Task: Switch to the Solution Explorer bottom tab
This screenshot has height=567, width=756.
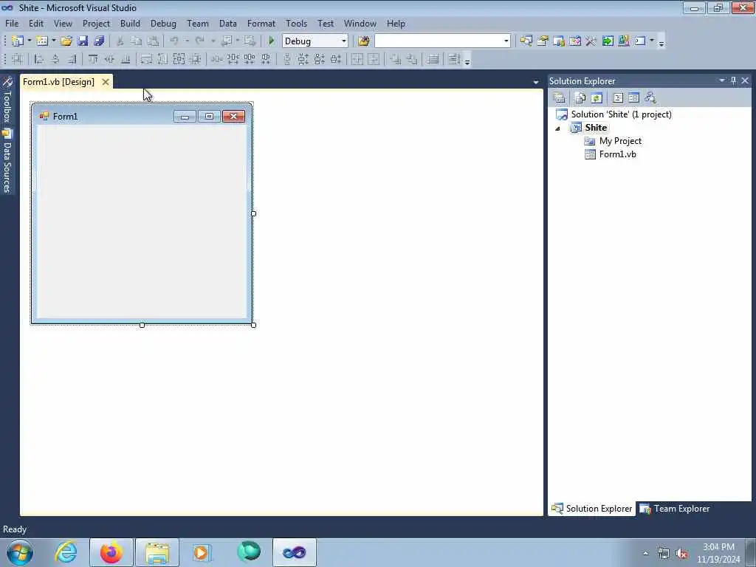Action: (x=591, y=509)
